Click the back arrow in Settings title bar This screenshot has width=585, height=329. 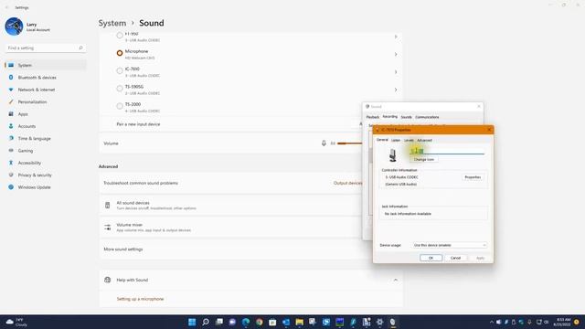6,7
